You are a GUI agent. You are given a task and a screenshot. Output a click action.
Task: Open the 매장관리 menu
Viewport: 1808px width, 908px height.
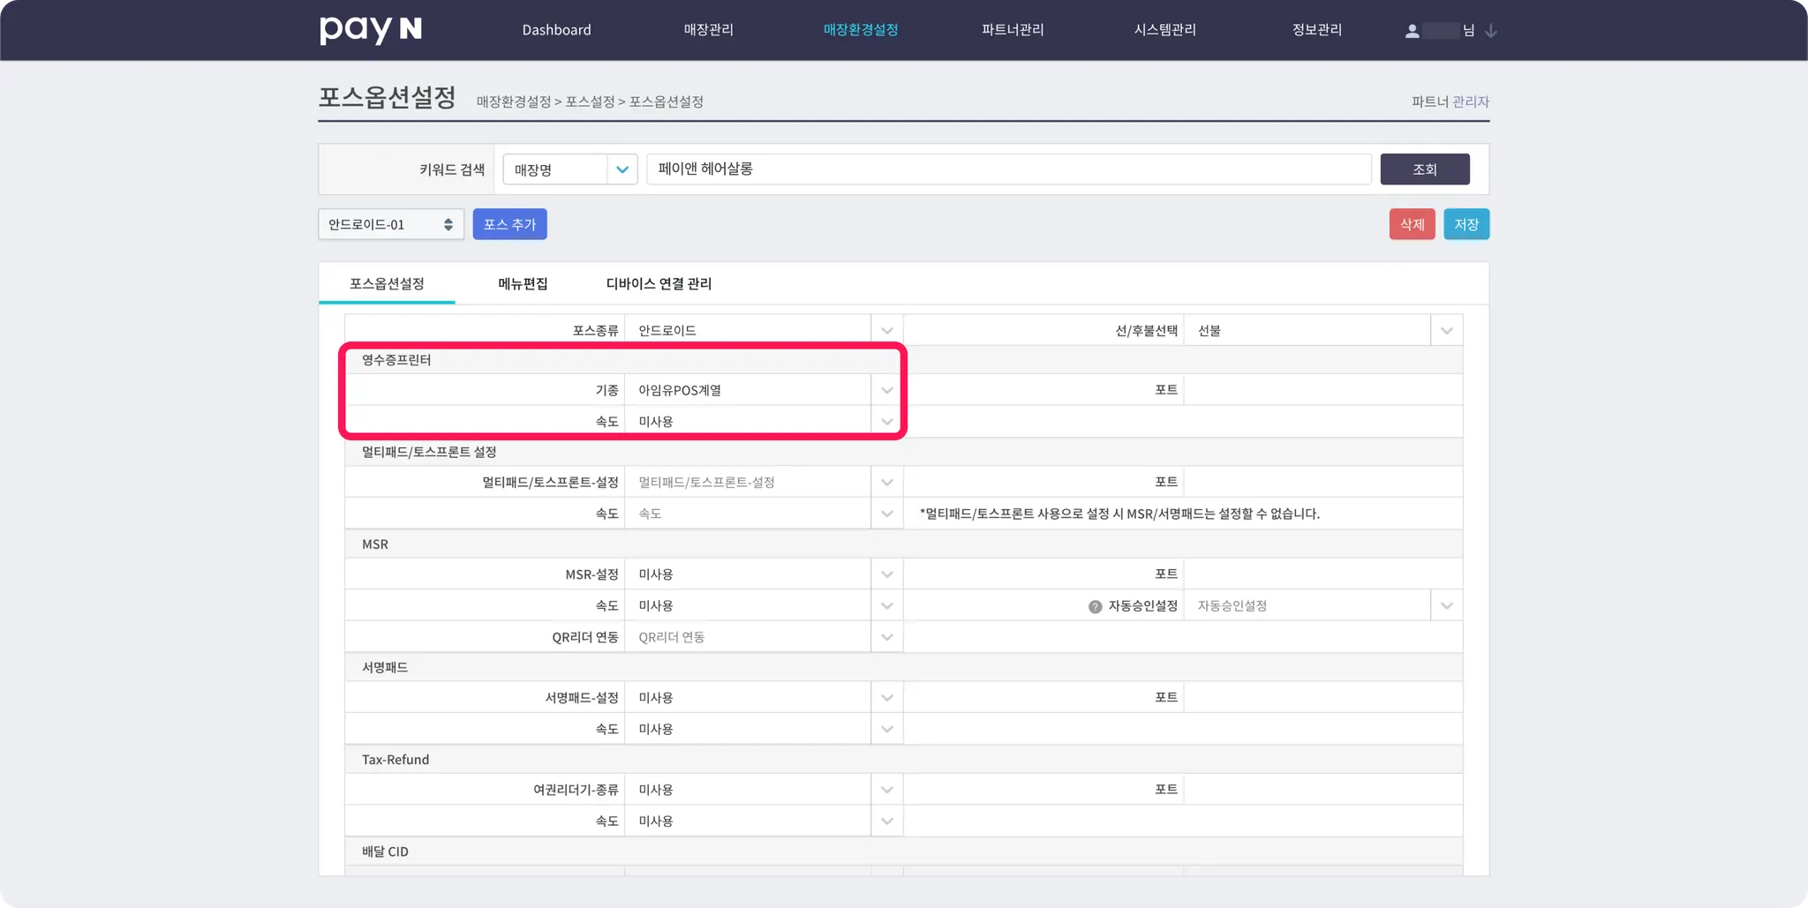point(709,30)
